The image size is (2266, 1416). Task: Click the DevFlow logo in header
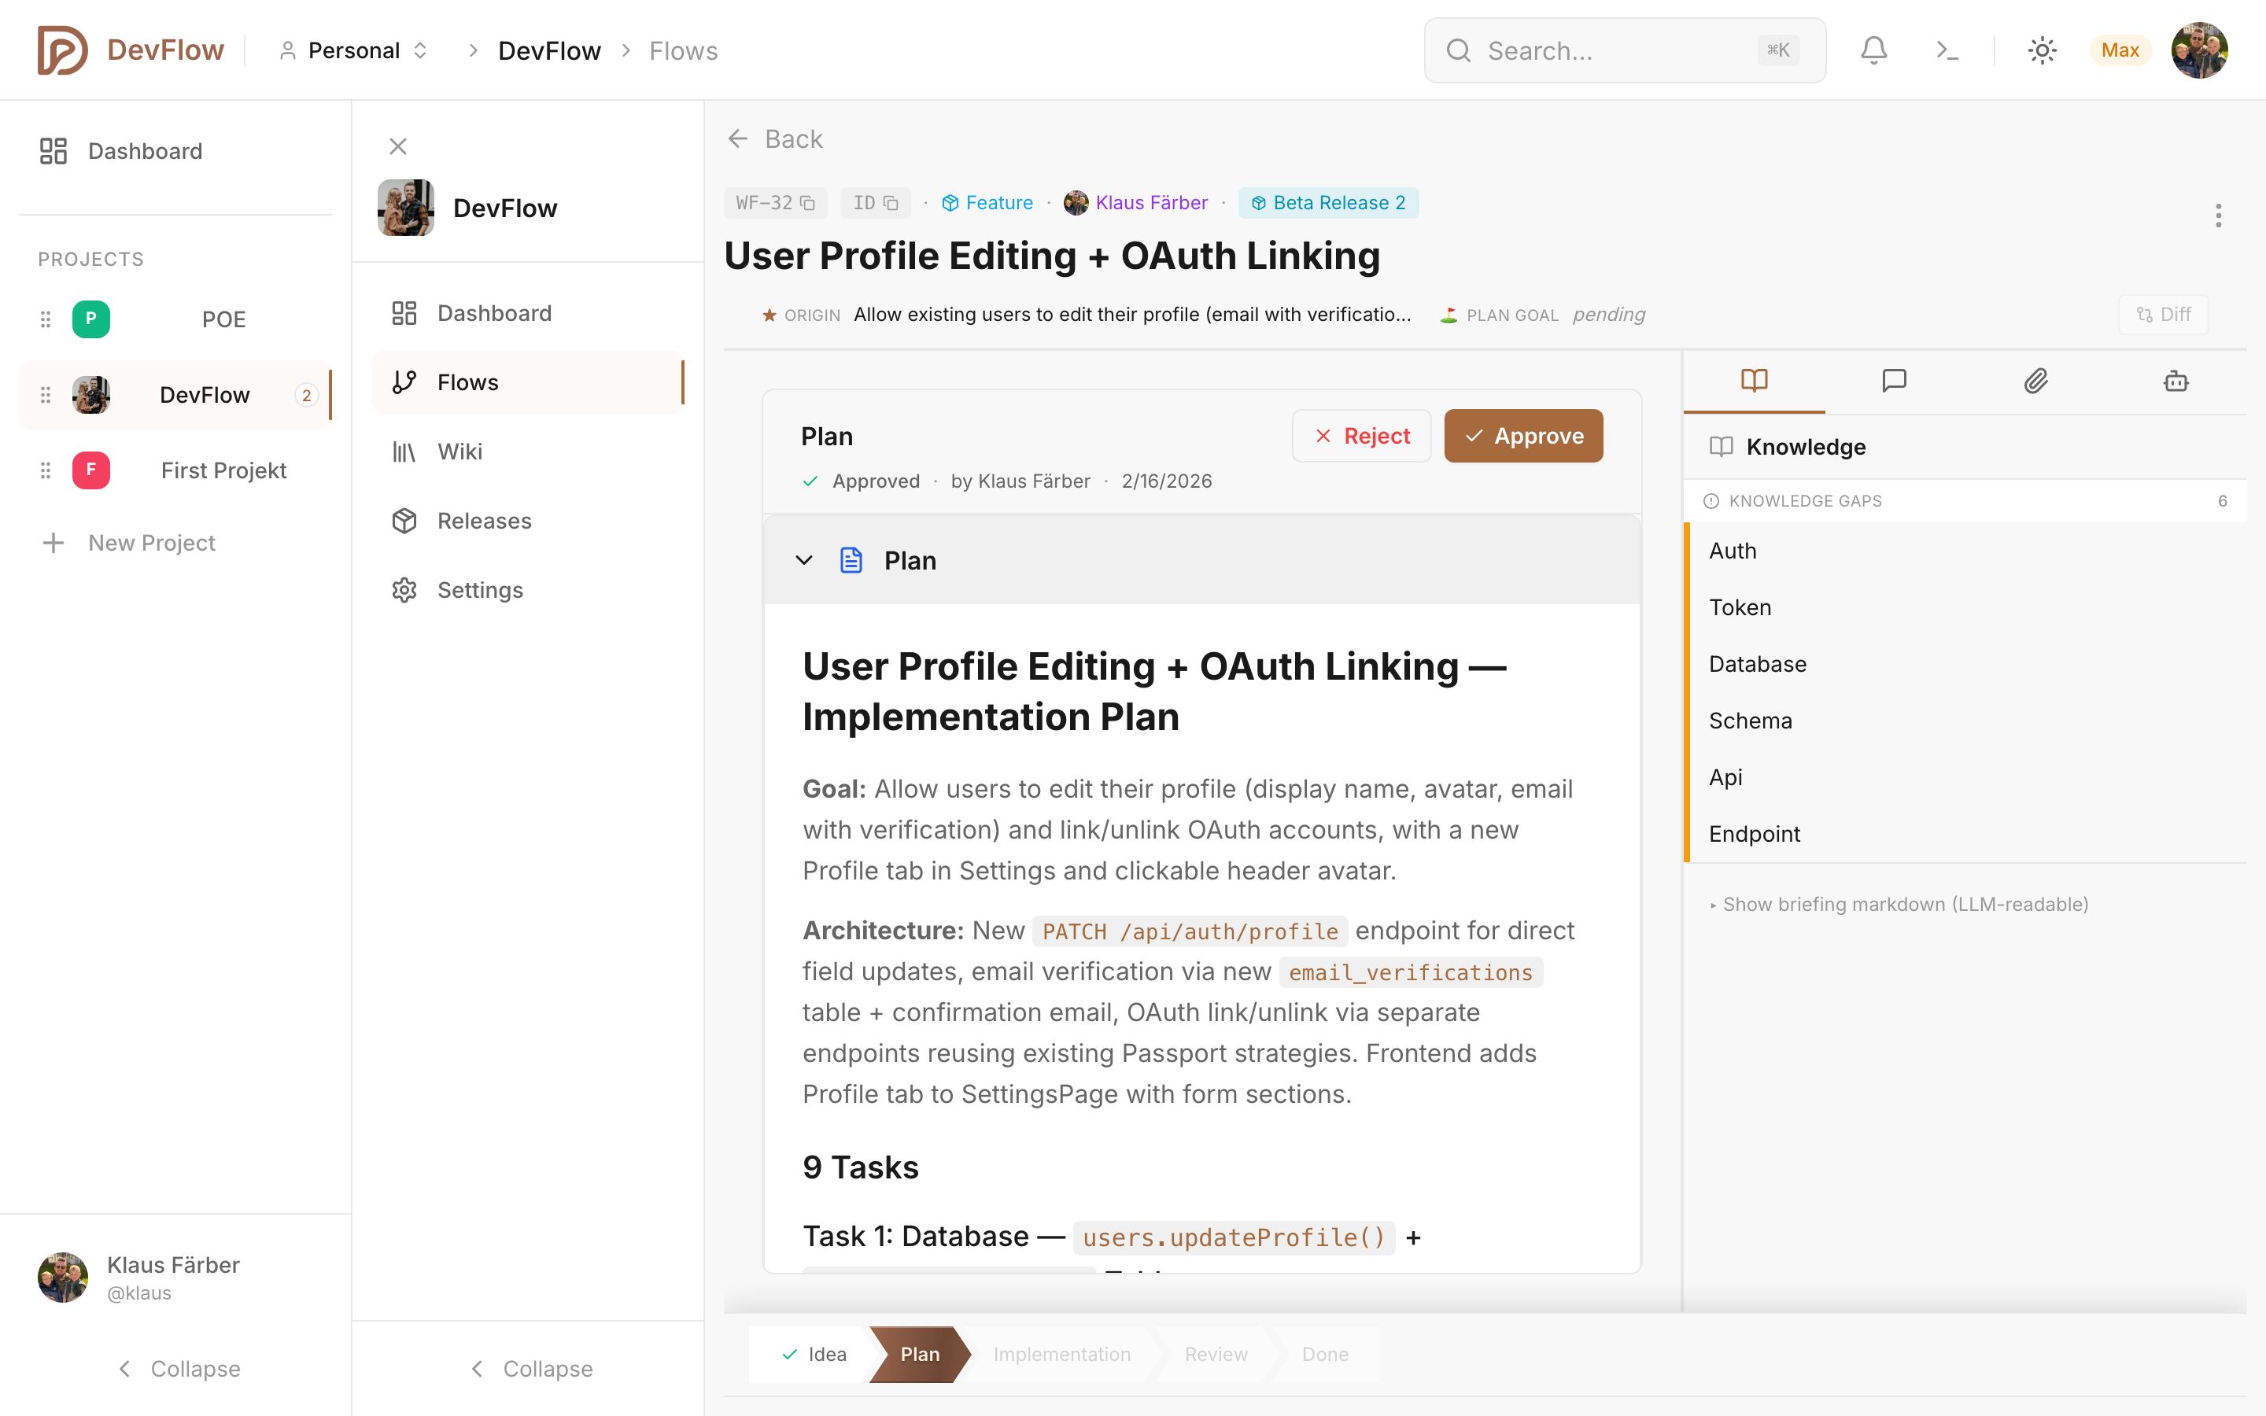(x=130, y=50)
